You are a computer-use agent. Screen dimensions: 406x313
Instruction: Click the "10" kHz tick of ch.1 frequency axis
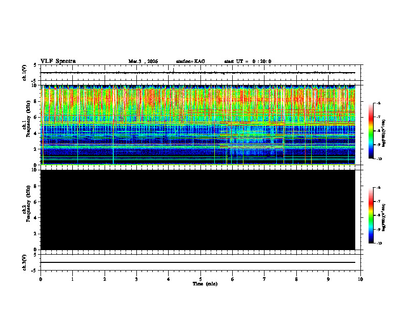(x=34, y=85)
